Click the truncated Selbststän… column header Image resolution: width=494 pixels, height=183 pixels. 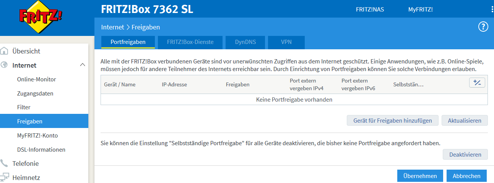point(408,84)
